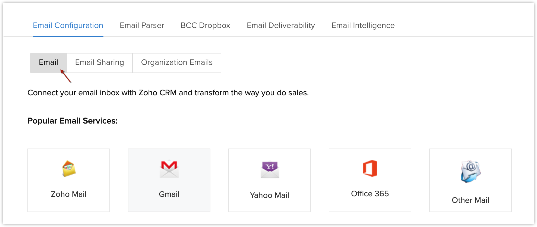Image resolution: width=537 pixels, height=227 pixels.
Task: Click the Office 365 red logo icon
Action: point(370,168)
